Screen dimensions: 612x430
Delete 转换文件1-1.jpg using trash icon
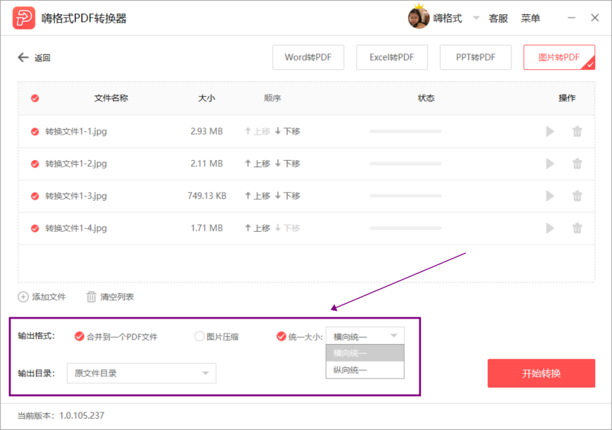click(x=577, y=131)
